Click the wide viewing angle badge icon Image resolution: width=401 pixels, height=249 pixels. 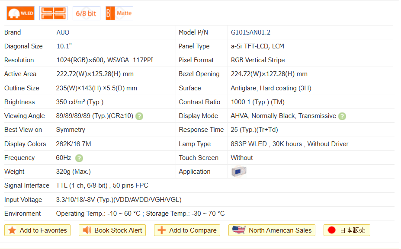(53, 13)
